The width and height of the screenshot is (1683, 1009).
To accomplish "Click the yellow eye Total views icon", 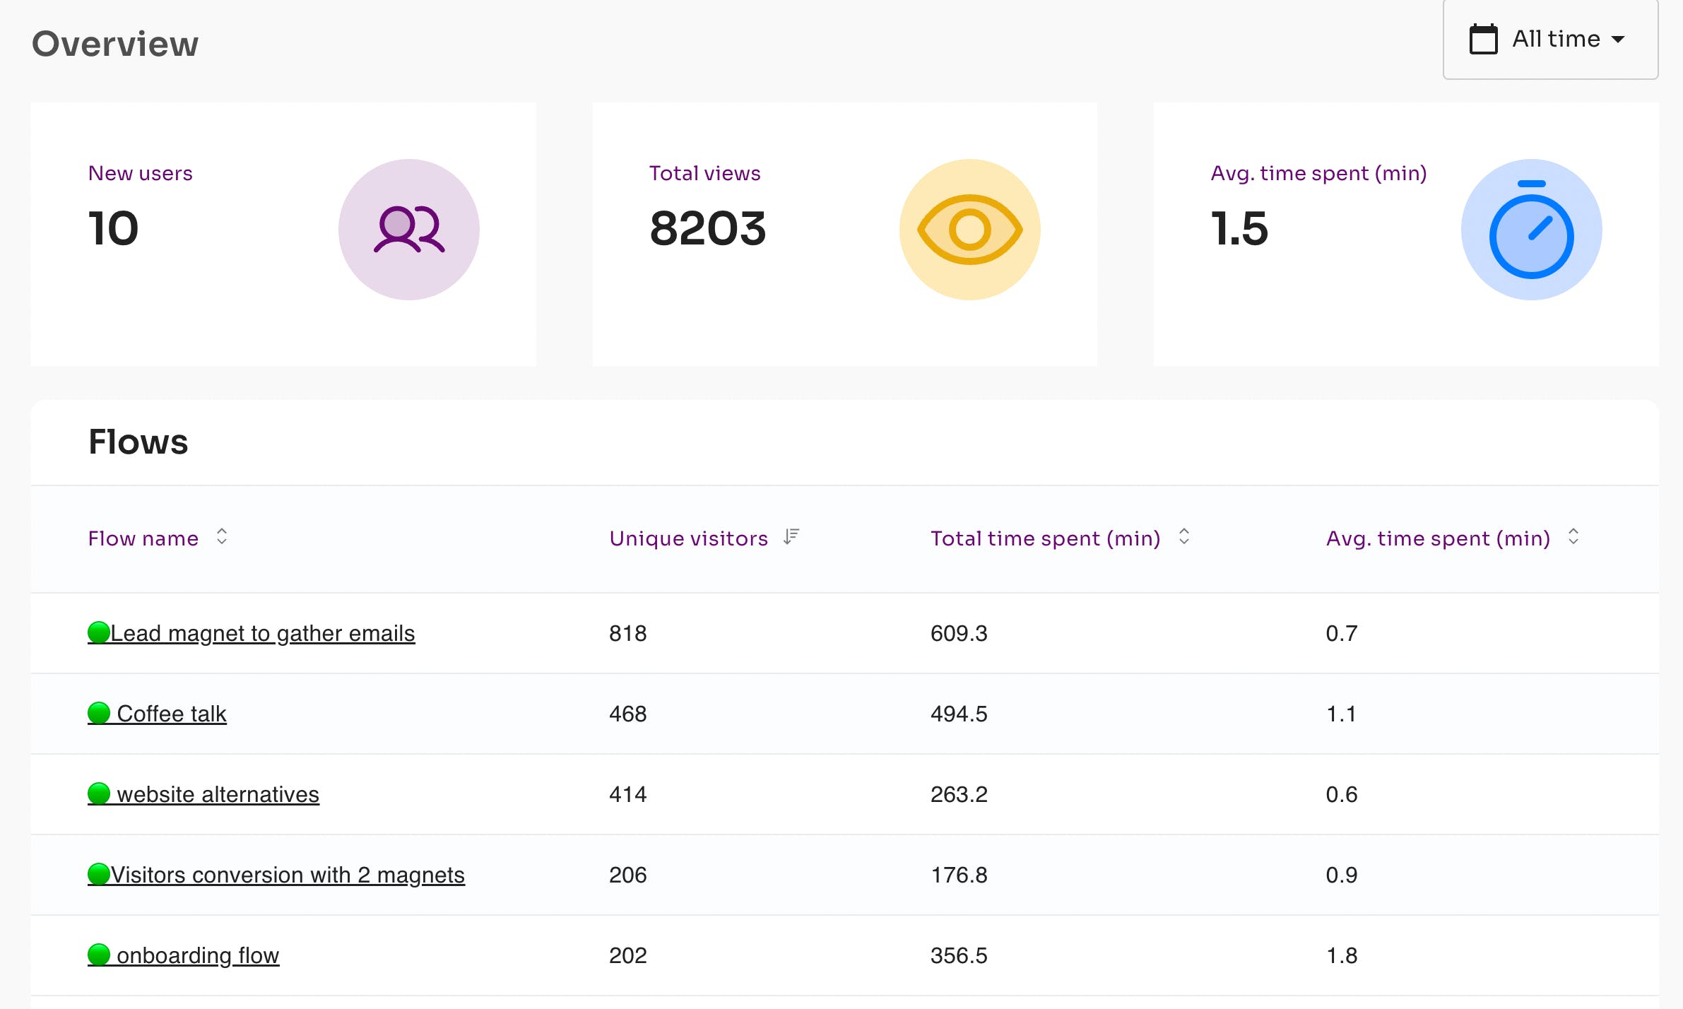I will pos(969,229).
